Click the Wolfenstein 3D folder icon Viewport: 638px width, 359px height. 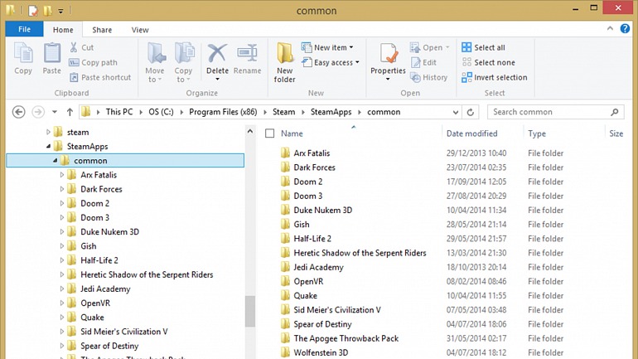(285, 352)
